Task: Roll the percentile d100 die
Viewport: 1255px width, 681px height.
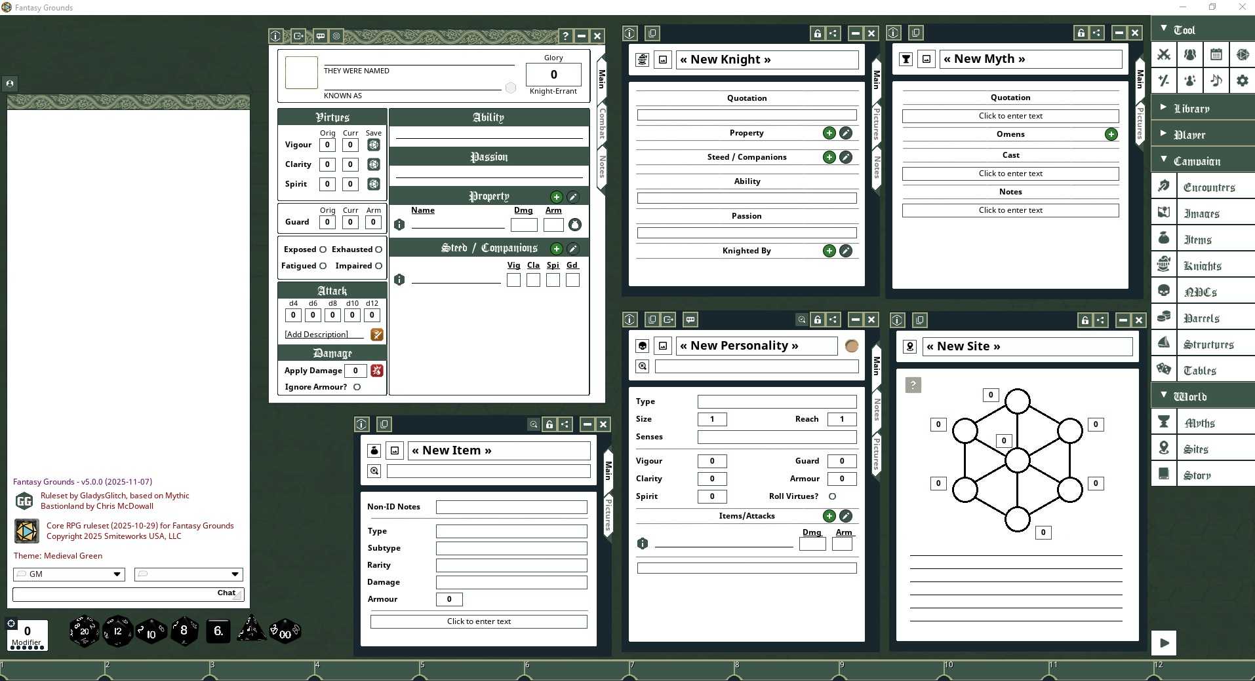Action: [285, 632]
